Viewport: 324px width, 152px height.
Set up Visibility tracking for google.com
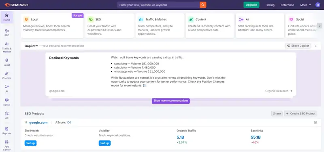click(104, 143)
